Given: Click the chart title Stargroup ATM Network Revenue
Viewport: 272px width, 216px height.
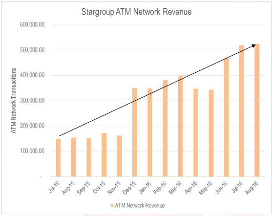Looking at the screenshot, I should (136, 12).
